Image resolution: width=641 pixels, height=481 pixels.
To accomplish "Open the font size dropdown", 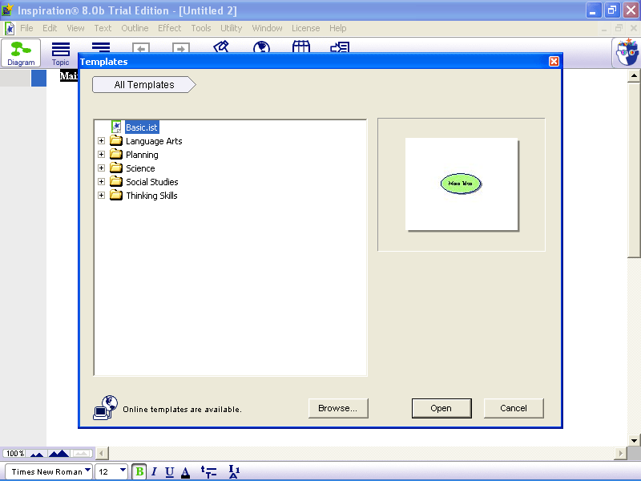I will tap(120, 471).
